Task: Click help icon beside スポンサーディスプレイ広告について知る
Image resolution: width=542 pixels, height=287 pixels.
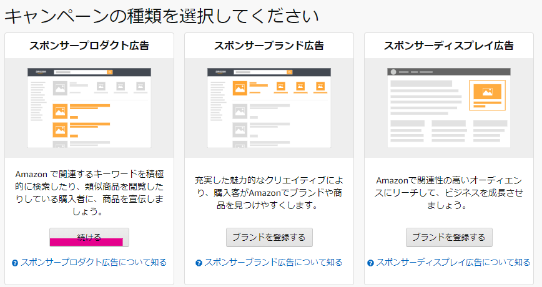Action: tap(371, 263)
